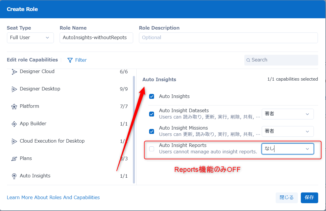Click 'Users cannot manage auto insight reports.' text
The width and height of the screenshot is (326, 211).
pos(208,152)
